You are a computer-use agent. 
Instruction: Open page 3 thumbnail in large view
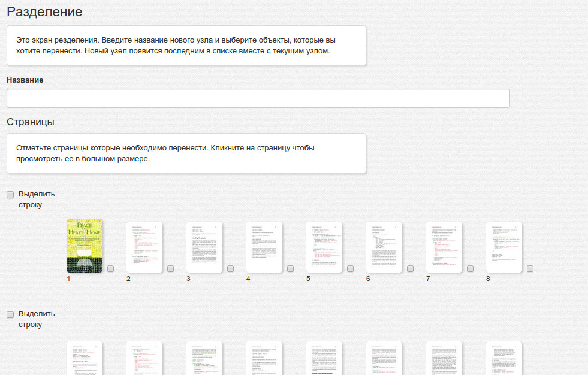click(x=204, y=247)
